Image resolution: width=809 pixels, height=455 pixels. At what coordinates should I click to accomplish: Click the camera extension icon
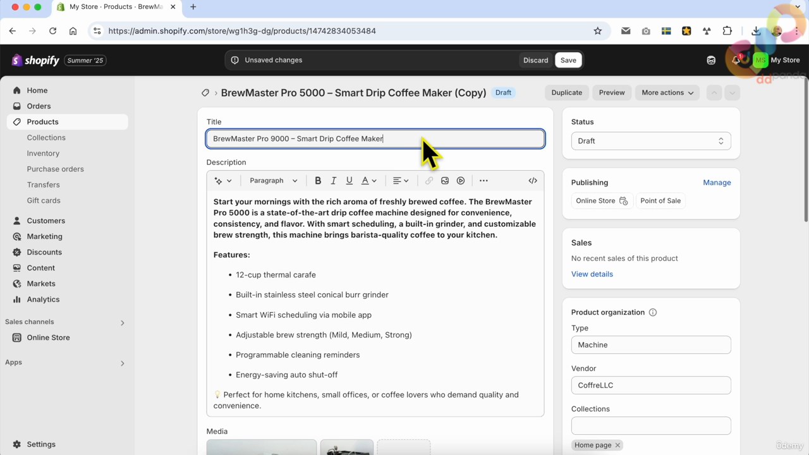(646, 31)
